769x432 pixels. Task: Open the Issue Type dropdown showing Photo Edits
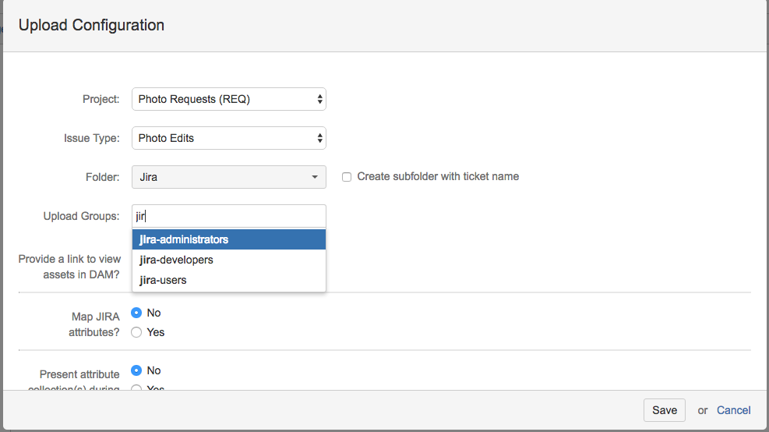(x=228, y=138)
